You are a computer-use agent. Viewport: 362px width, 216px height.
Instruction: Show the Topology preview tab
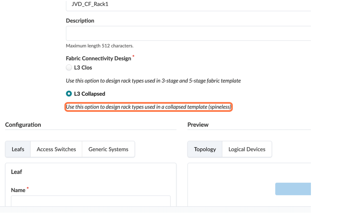pos(205,149)
